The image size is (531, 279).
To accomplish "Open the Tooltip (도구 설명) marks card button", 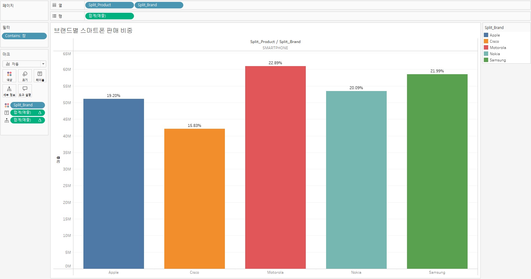I will [25, 91].
